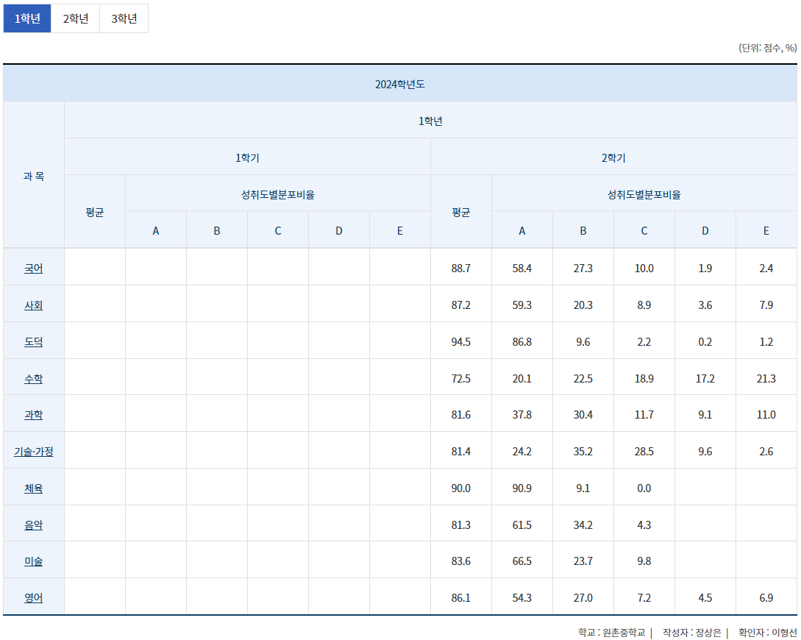Click 국어 A ratio 58.4
801x640 pixels.
click(522, 269)
